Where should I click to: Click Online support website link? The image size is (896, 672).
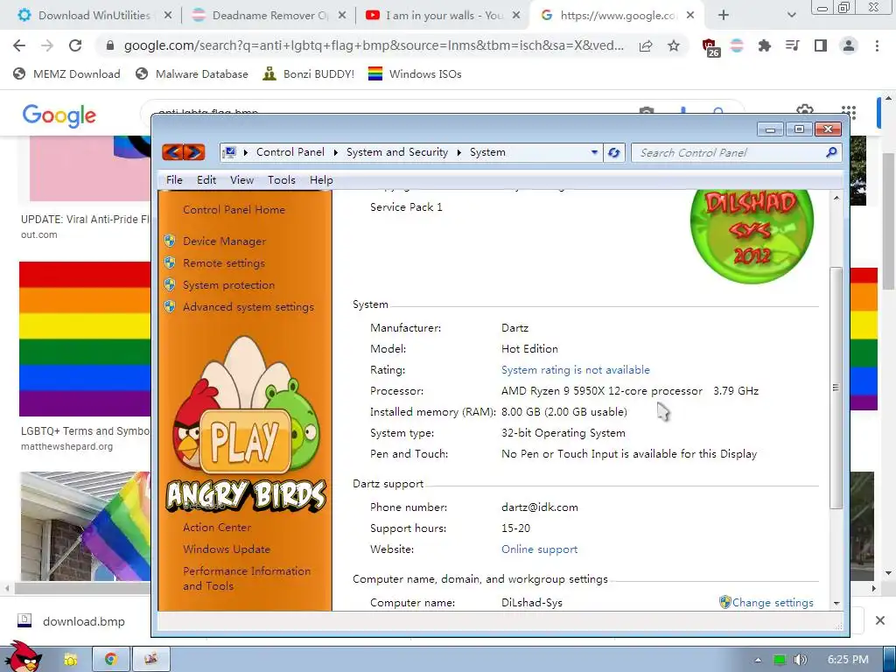coord(539,549)
